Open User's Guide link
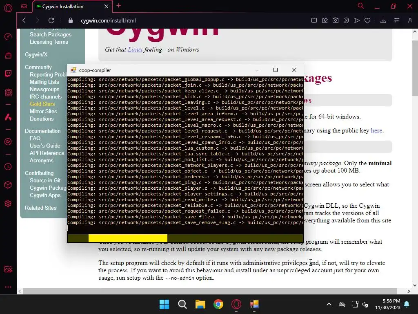Viewport: 418px width, 314px height. [45, 146]
